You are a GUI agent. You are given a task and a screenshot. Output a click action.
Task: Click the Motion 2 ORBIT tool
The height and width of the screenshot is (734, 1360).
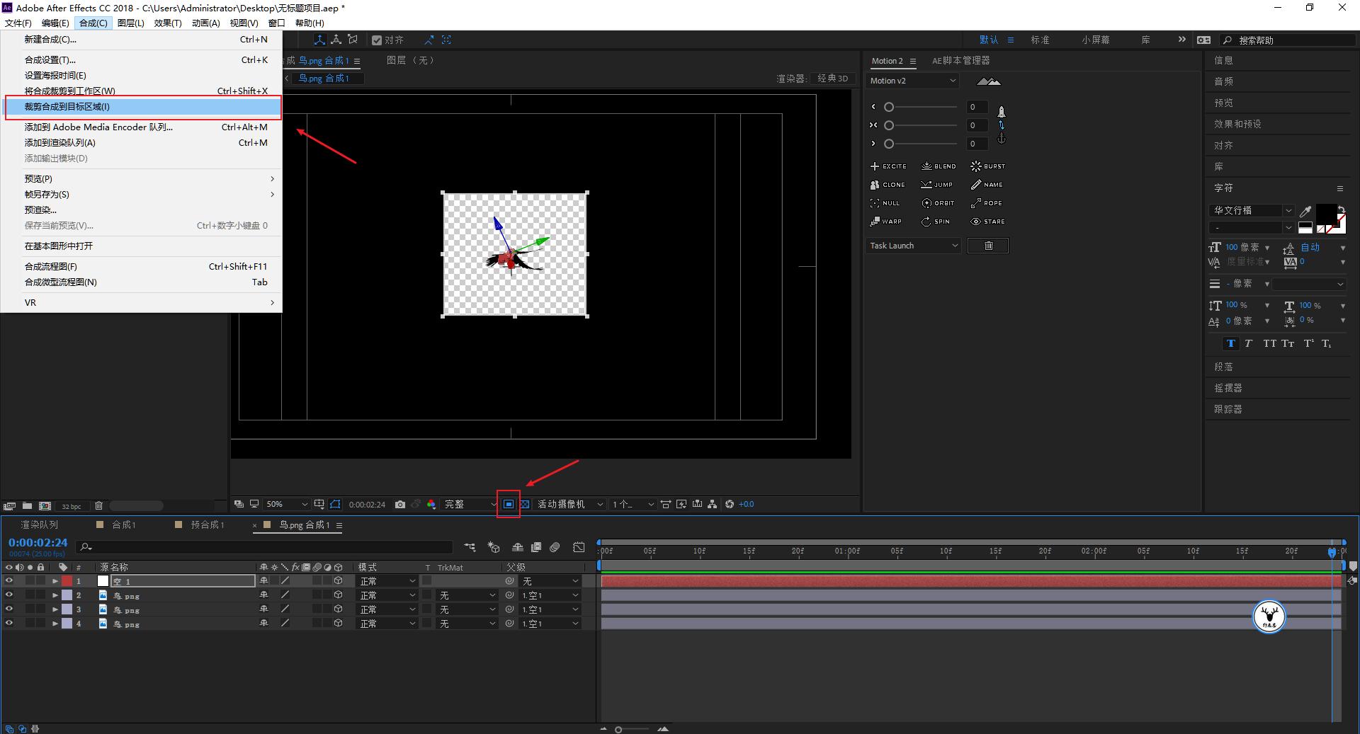point(938,203)
